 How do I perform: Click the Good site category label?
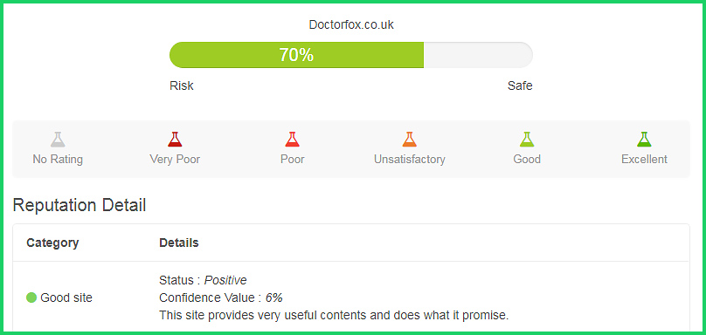[x=66, y=297]
